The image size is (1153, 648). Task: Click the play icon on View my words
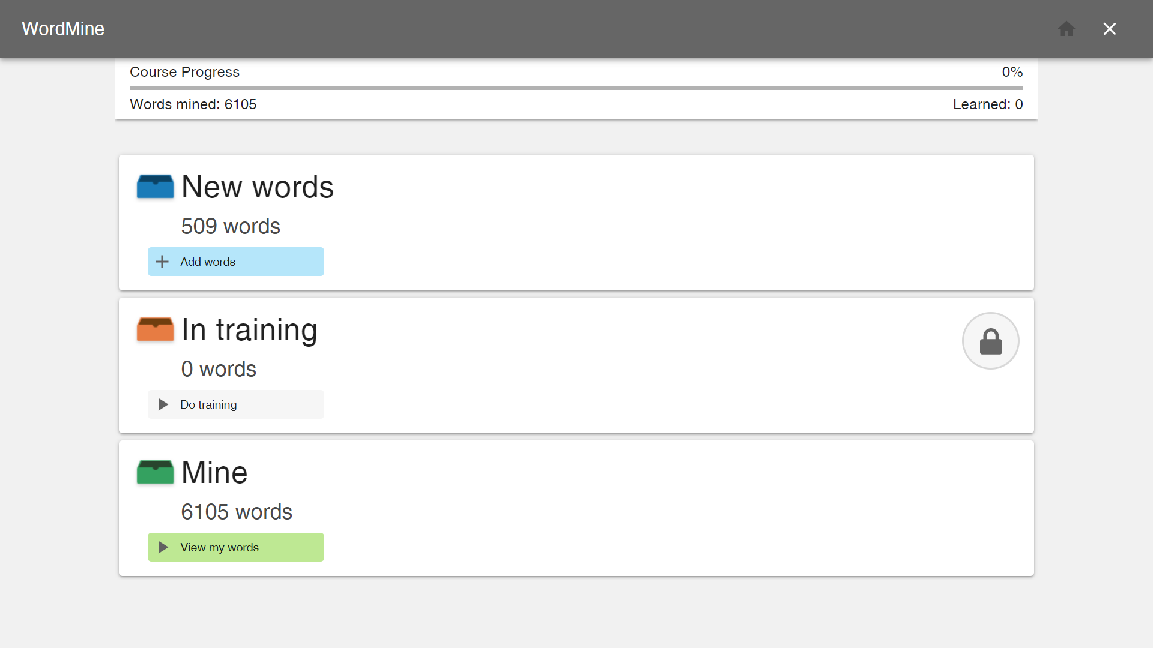click(163, 548)
